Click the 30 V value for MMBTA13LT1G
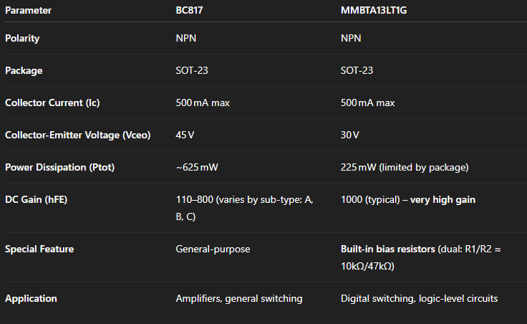527x324 pixels. coord(350,135)
